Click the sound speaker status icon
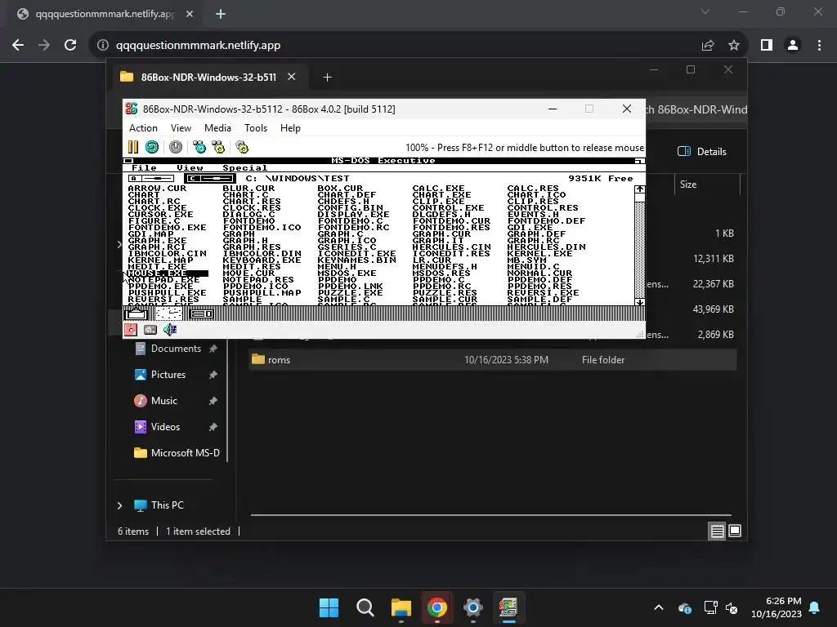Image resolution: width=837 pixels, height=627 pixels. pyautogui.click(x=170, y=330)
